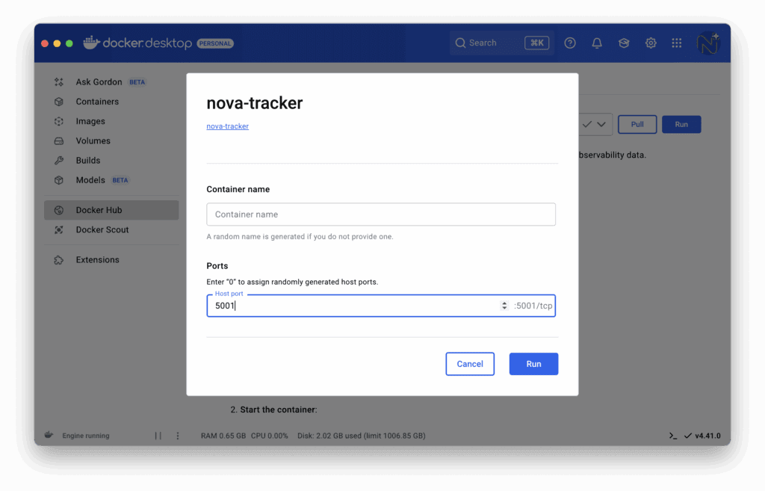Click the Docker Hub sidebar icon
Image resolution: width=765 pixels, height=491 pixels.
(x=59, y=210)
